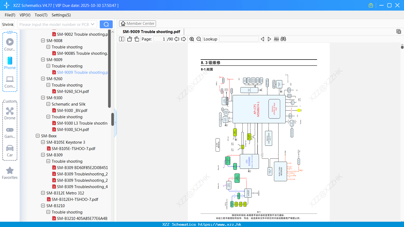Collapse the SM-Bxxx node
Viewport: 404px width, 227px height.
38,136
